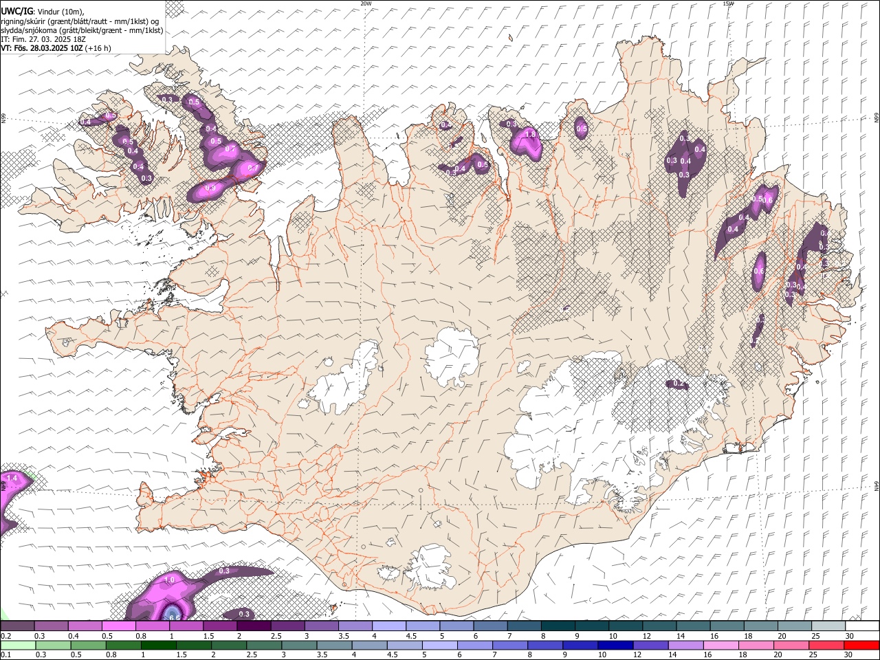Click the 'IT: Fim. 27. 03. 2025 18Z' line
This screenshot has width=880, height=660.
[43, 39]
